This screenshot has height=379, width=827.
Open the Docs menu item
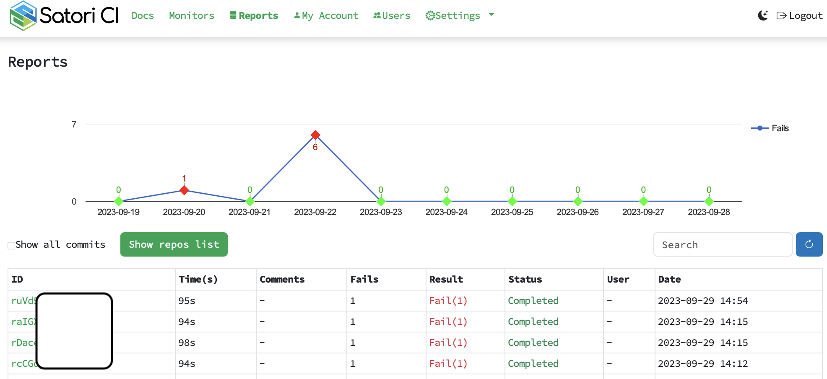click(x=143, y=16)
